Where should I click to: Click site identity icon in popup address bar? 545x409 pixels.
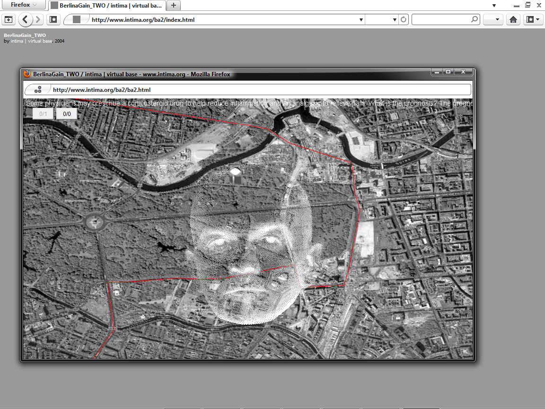[x=38, y=89]
